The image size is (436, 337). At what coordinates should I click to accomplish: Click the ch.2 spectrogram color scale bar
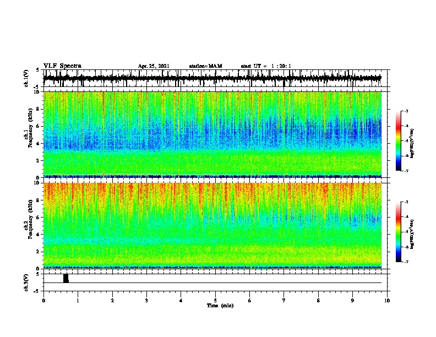398,232
